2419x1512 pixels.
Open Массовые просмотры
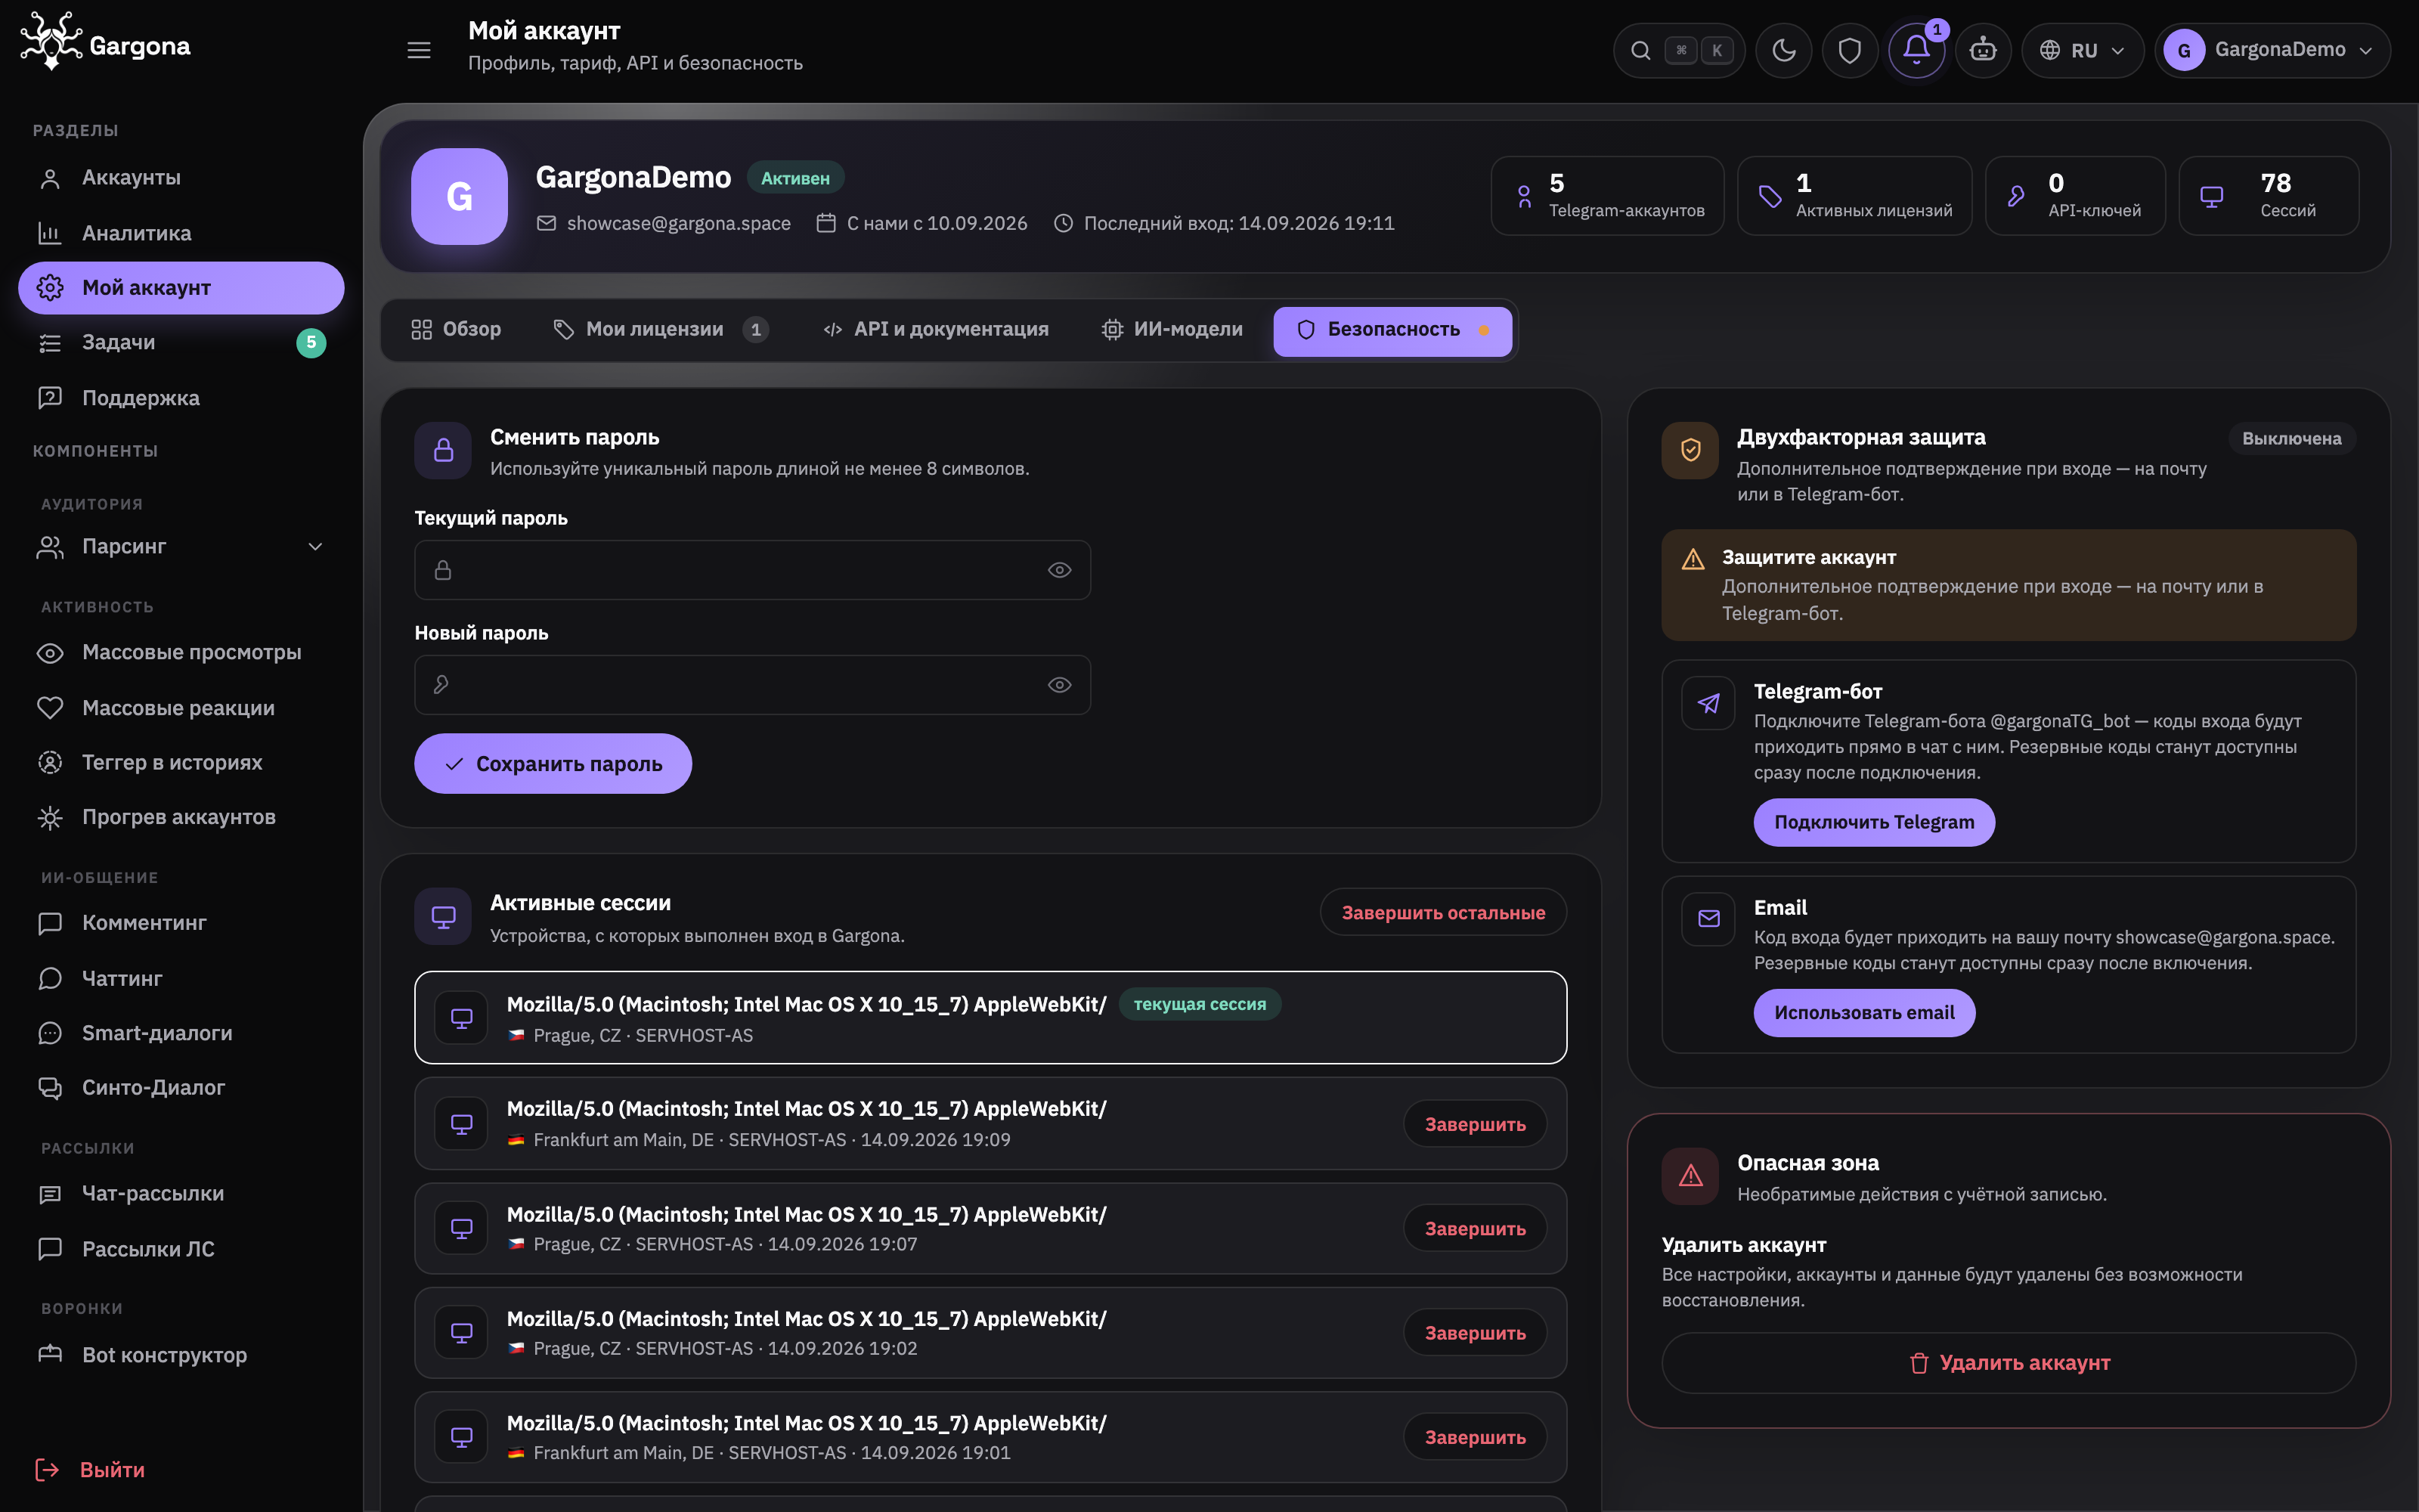pos(181,652)
